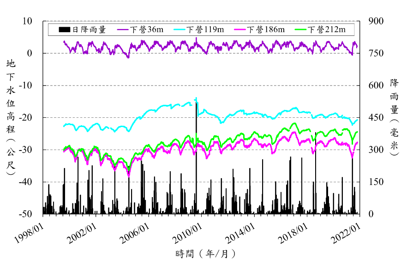Click the 下營36m legend text
This screenshot has width=407, height=266.
tap(147, 30)
